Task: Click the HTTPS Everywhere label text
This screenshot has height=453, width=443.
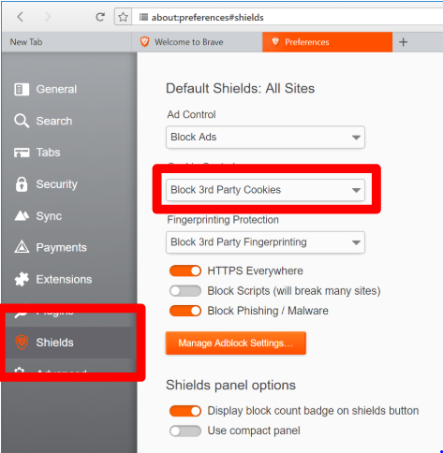Action: click(x=255, y=270)
